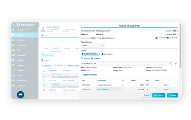
Task: Select the Agenda calendar icon
Action: [13, 35]
